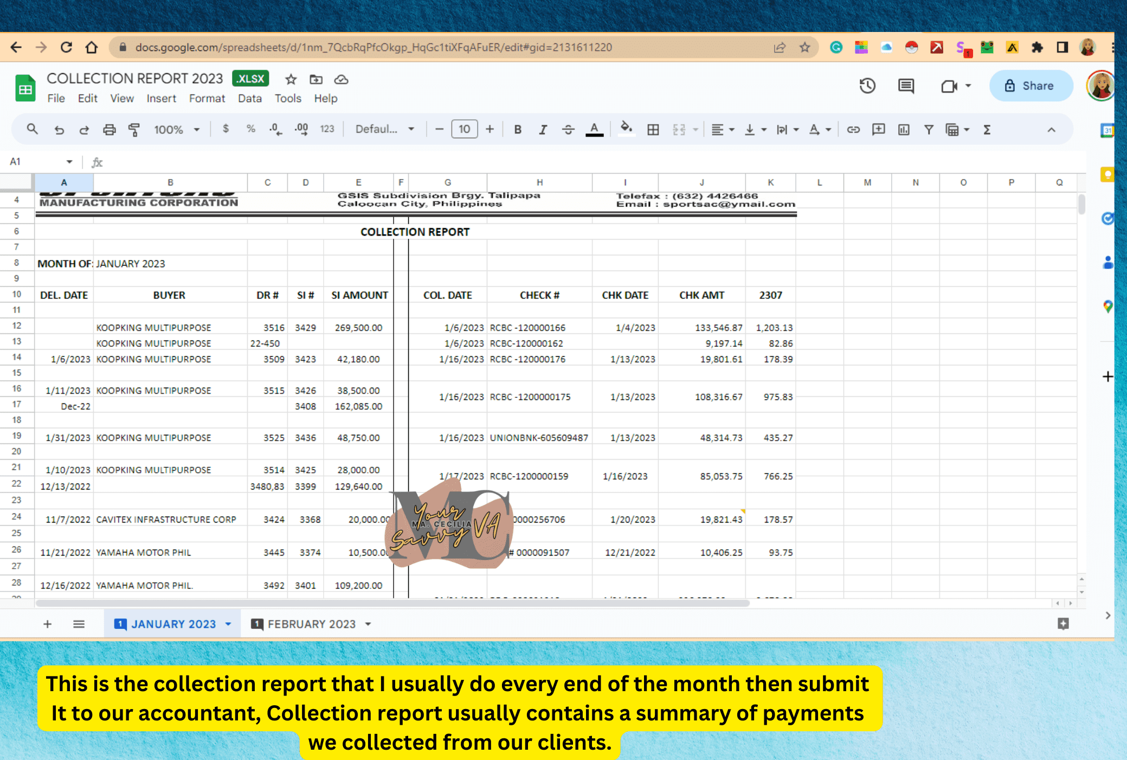Viewport: 1127px width, 760px height.
Task: Toggle strikethrough formatting
Action: (x=568, y=130)
